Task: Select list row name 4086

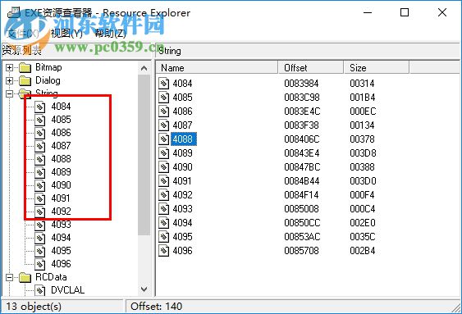Action: click(182, 111)
